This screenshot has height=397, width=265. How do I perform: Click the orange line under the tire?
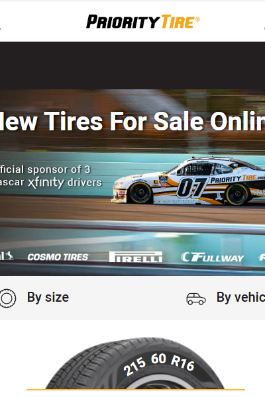tap(136, 390)
